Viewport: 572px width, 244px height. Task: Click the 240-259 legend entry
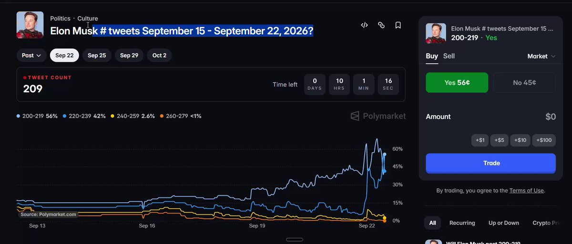coord(133,116)
